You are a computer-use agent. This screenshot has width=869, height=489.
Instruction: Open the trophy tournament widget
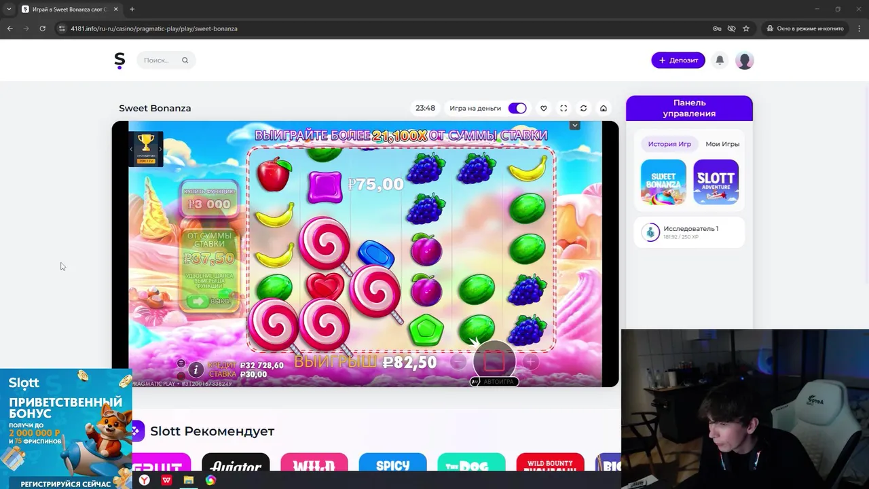[146, 148]
